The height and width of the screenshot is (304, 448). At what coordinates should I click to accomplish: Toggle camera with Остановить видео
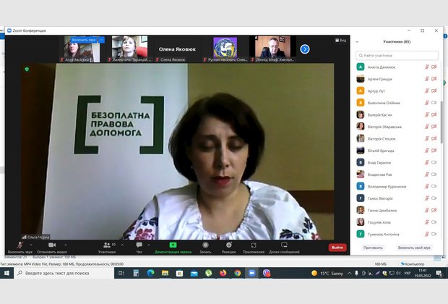click(52, 248)
